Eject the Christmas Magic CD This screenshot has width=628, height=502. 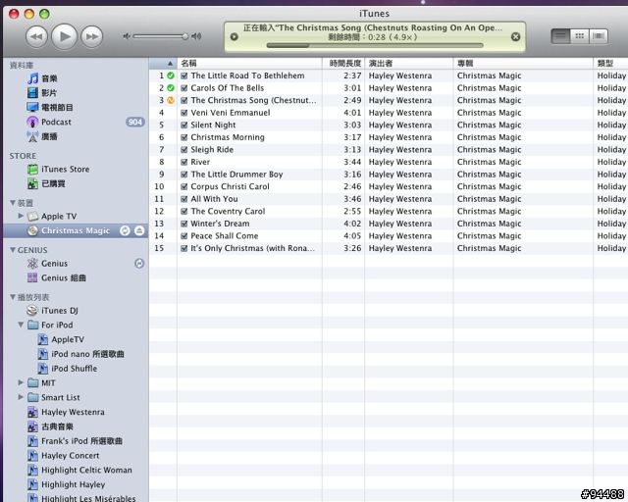pos(139,230)
